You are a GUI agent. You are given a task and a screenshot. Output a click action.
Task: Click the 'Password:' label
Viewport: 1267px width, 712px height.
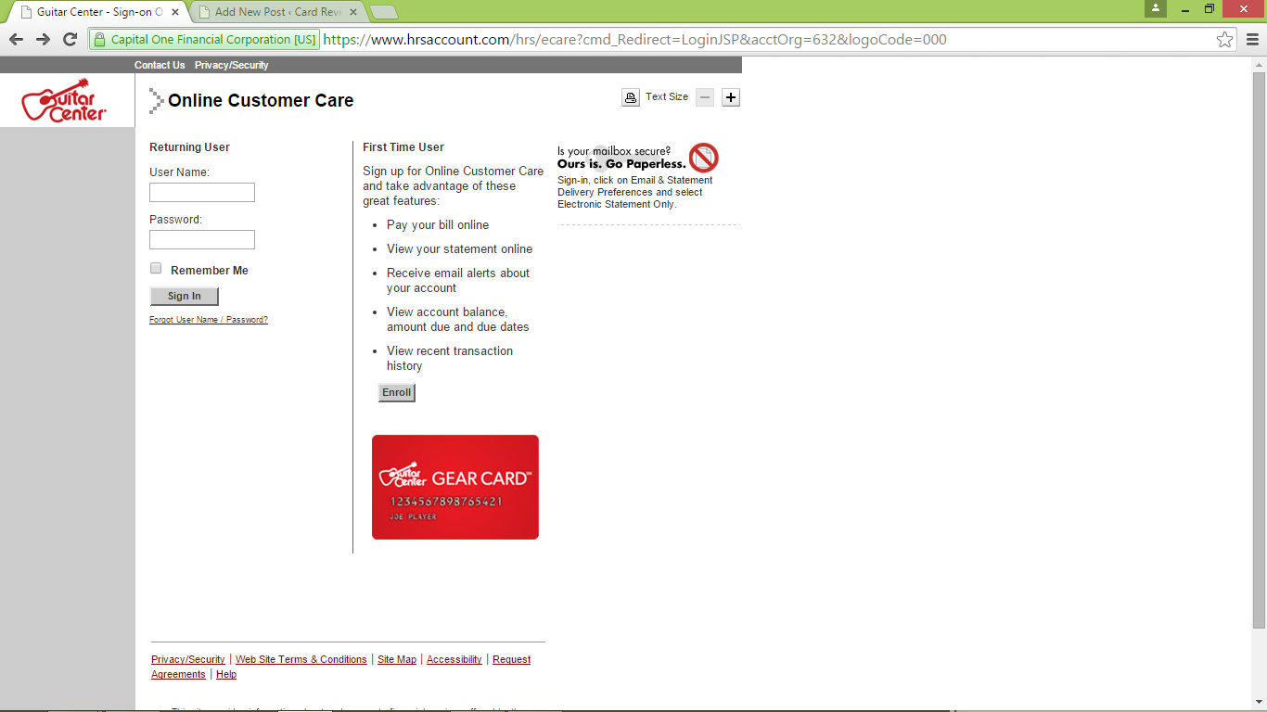tap(176, 220)
